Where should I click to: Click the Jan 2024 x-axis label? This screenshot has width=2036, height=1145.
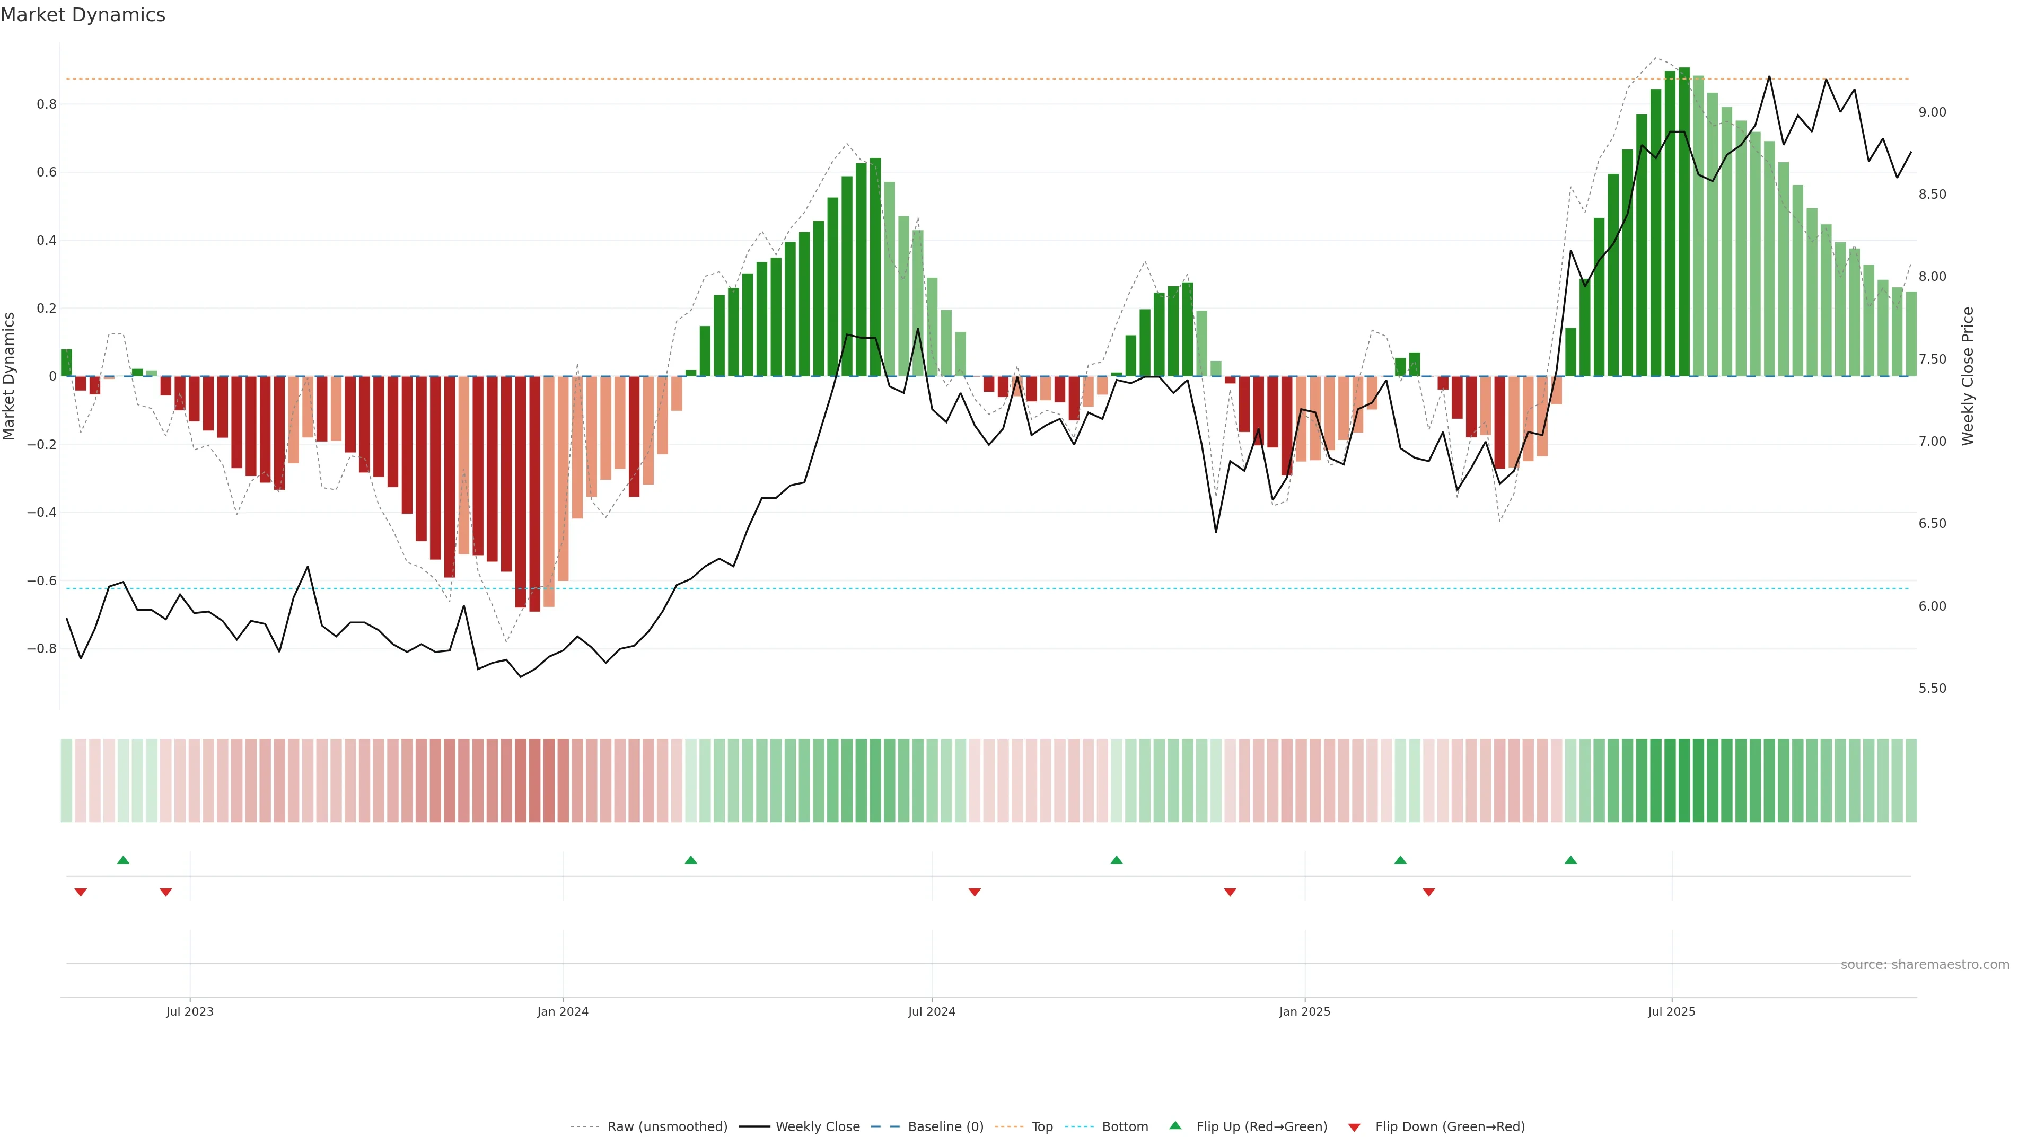(x=562, y=1011)
